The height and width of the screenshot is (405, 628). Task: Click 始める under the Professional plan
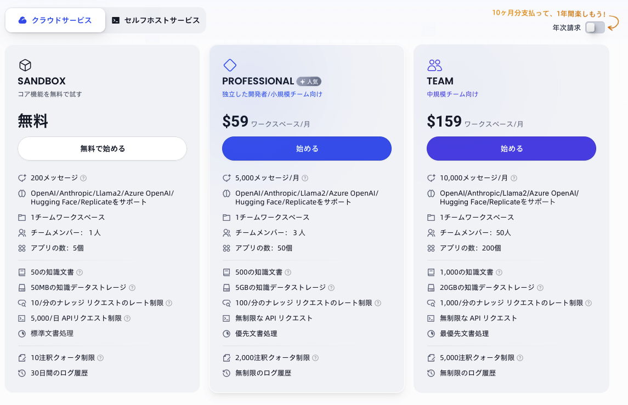pos(307,149)
